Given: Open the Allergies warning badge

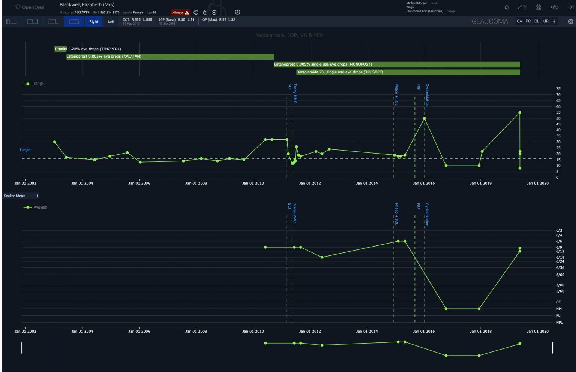Looking at the screenshot, I should pos(180,13).
